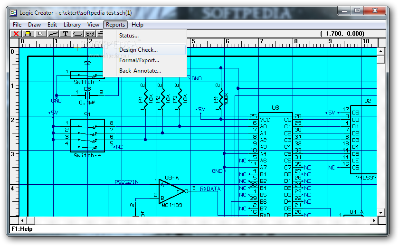Click the RXDATA net label
Viewport: 399px width, 246px height.
210,189
